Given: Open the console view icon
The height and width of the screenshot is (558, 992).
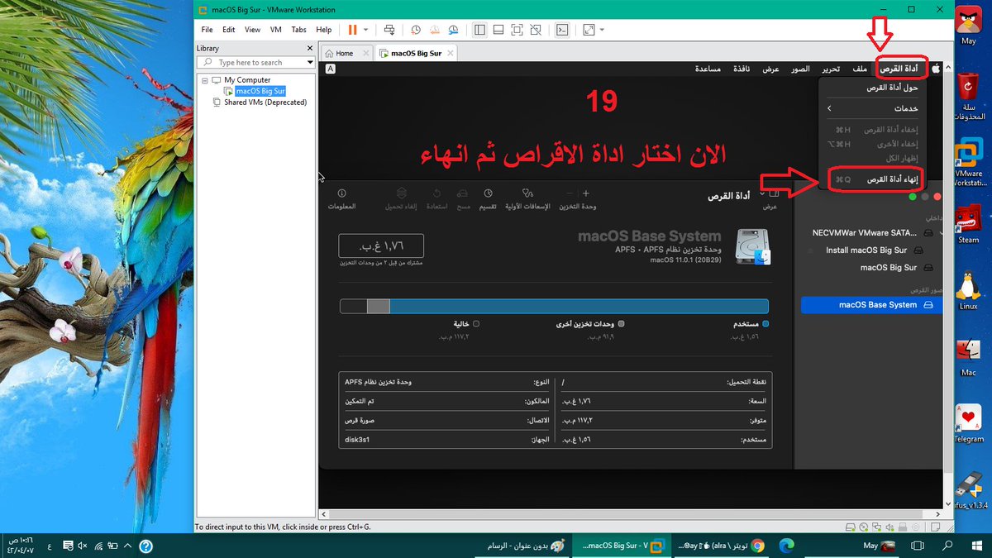Looking at the screenshot, I should [561, 30].
